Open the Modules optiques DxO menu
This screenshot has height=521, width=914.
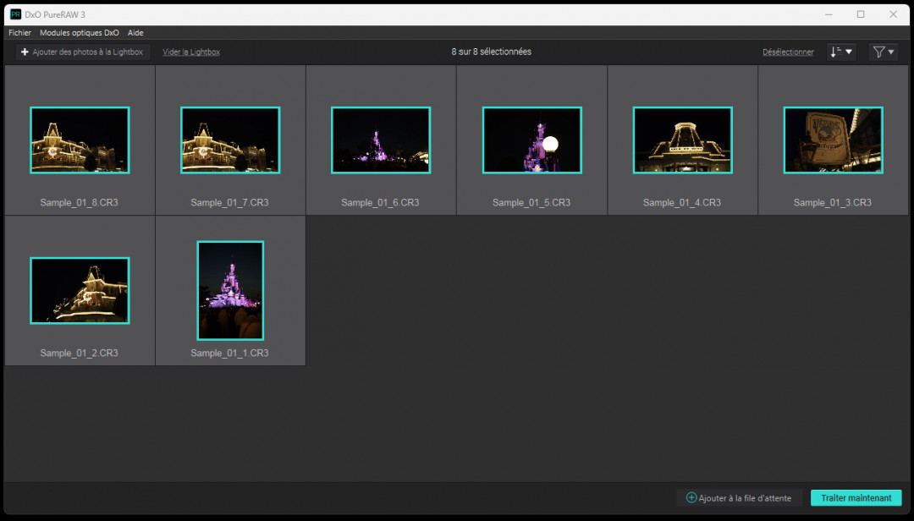(80, 33)
